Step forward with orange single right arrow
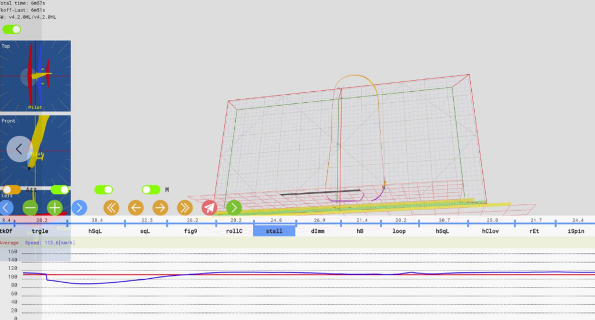This screenshot has width=595, height=320. pos(160,208)
